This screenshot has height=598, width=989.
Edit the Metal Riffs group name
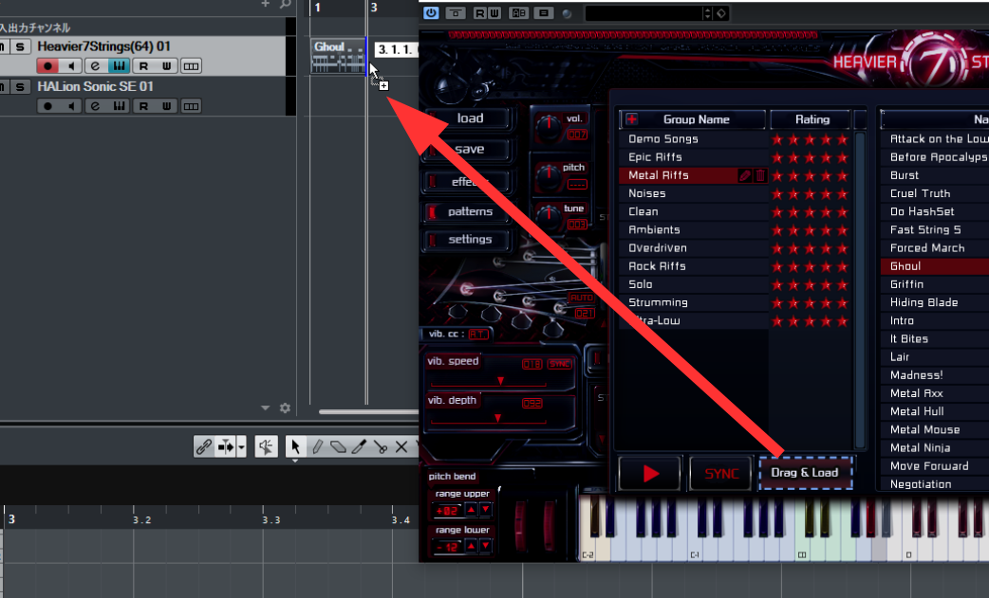click(745, 175)
